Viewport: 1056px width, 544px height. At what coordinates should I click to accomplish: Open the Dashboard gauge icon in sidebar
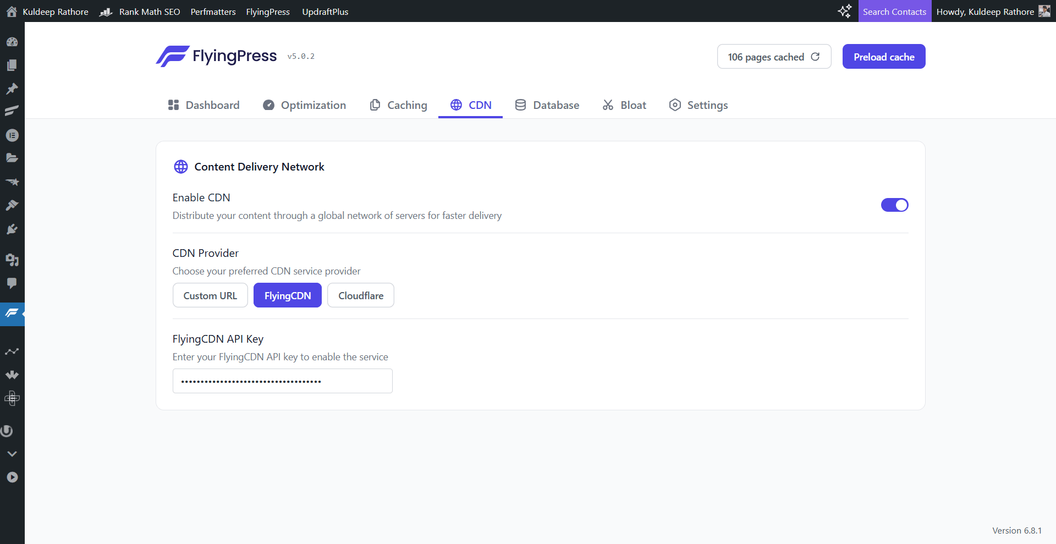(x=12, y=42)
